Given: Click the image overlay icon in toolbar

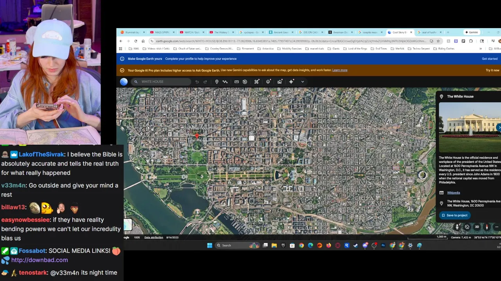Looking at the screenshot, I should click(280, 82).
